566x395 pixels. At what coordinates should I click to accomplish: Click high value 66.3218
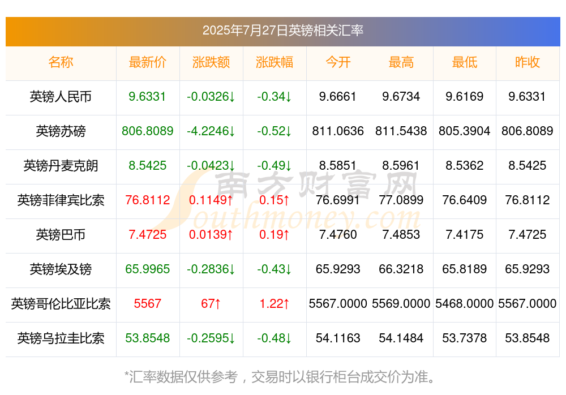[401, 269]
